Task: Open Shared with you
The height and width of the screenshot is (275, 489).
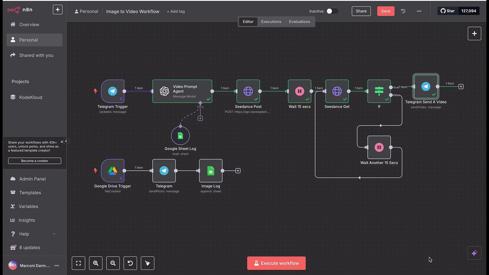Action: pyautogui.click(x=34, y=55)
